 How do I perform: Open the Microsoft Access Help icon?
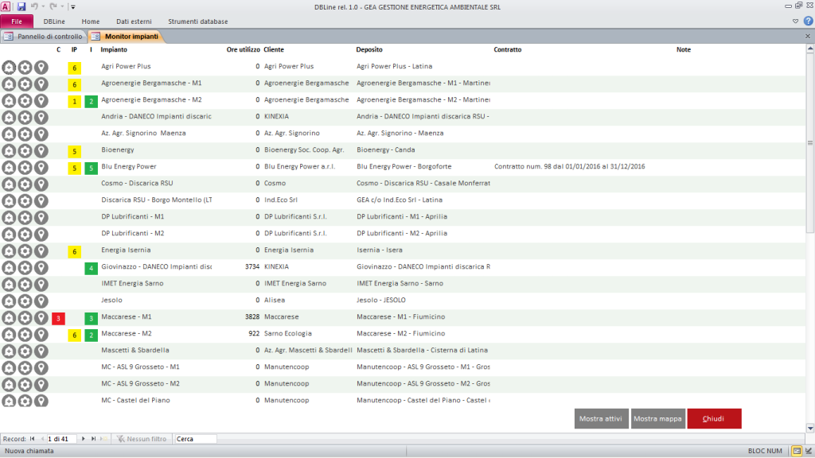coord(809,21)
